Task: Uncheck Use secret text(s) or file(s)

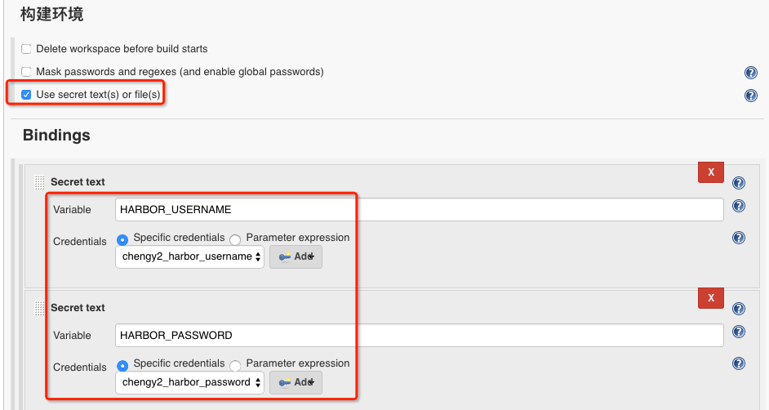Action: coord(27,95)
